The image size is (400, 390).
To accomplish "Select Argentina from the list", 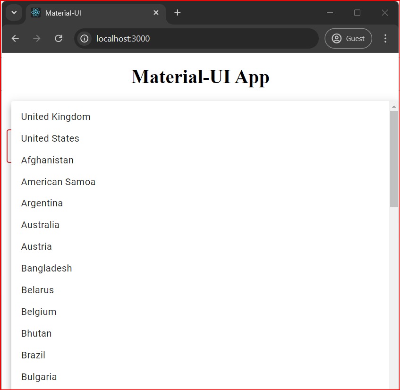I will point(42,203).
